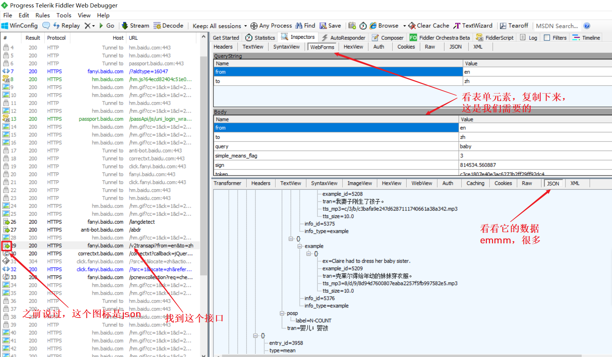
Task: Select the request WebForms inspector tab
Action: coord(322,47)
